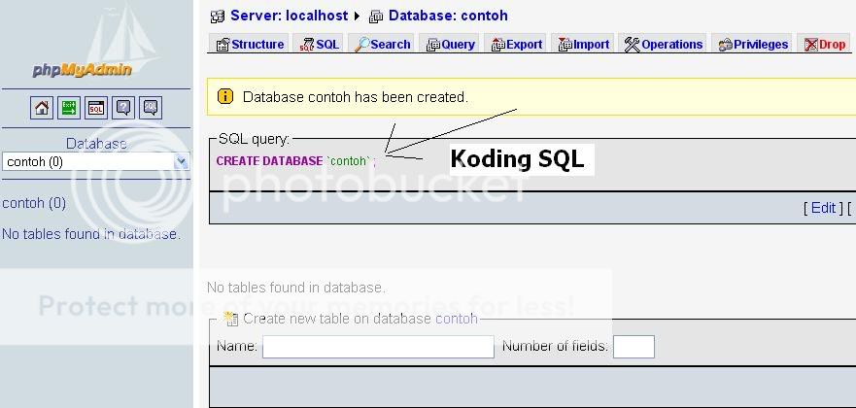Screen dimensions: 856x408
Task: Click the new table icon beside Create new table
Action: coord(231,319)
